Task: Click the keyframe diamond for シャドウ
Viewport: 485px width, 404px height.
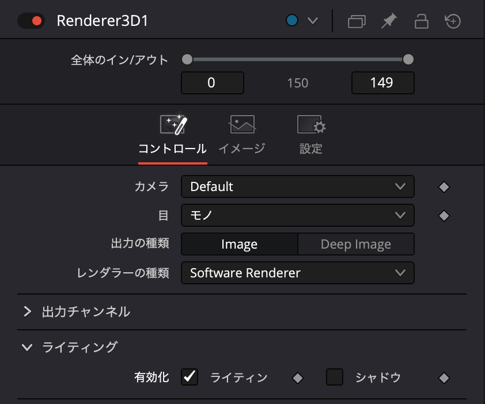Action: [x=444, y=378]
